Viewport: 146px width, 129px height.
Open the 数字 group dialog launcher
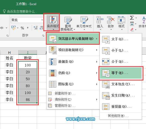click(x=43, y=36)
